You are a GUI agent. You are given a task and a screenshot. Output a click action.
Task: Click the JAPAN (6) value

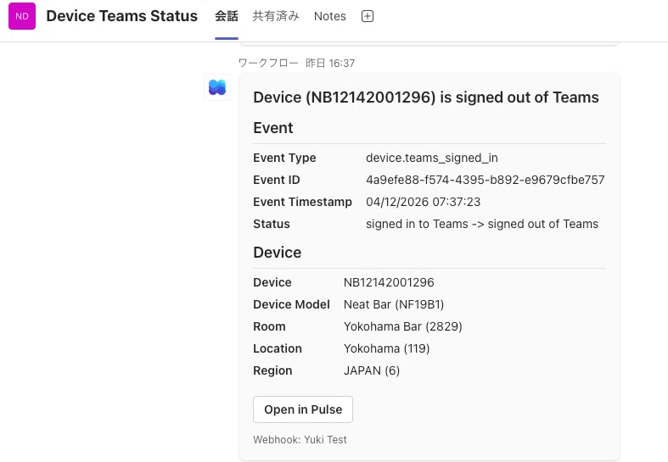pos(372,371)
